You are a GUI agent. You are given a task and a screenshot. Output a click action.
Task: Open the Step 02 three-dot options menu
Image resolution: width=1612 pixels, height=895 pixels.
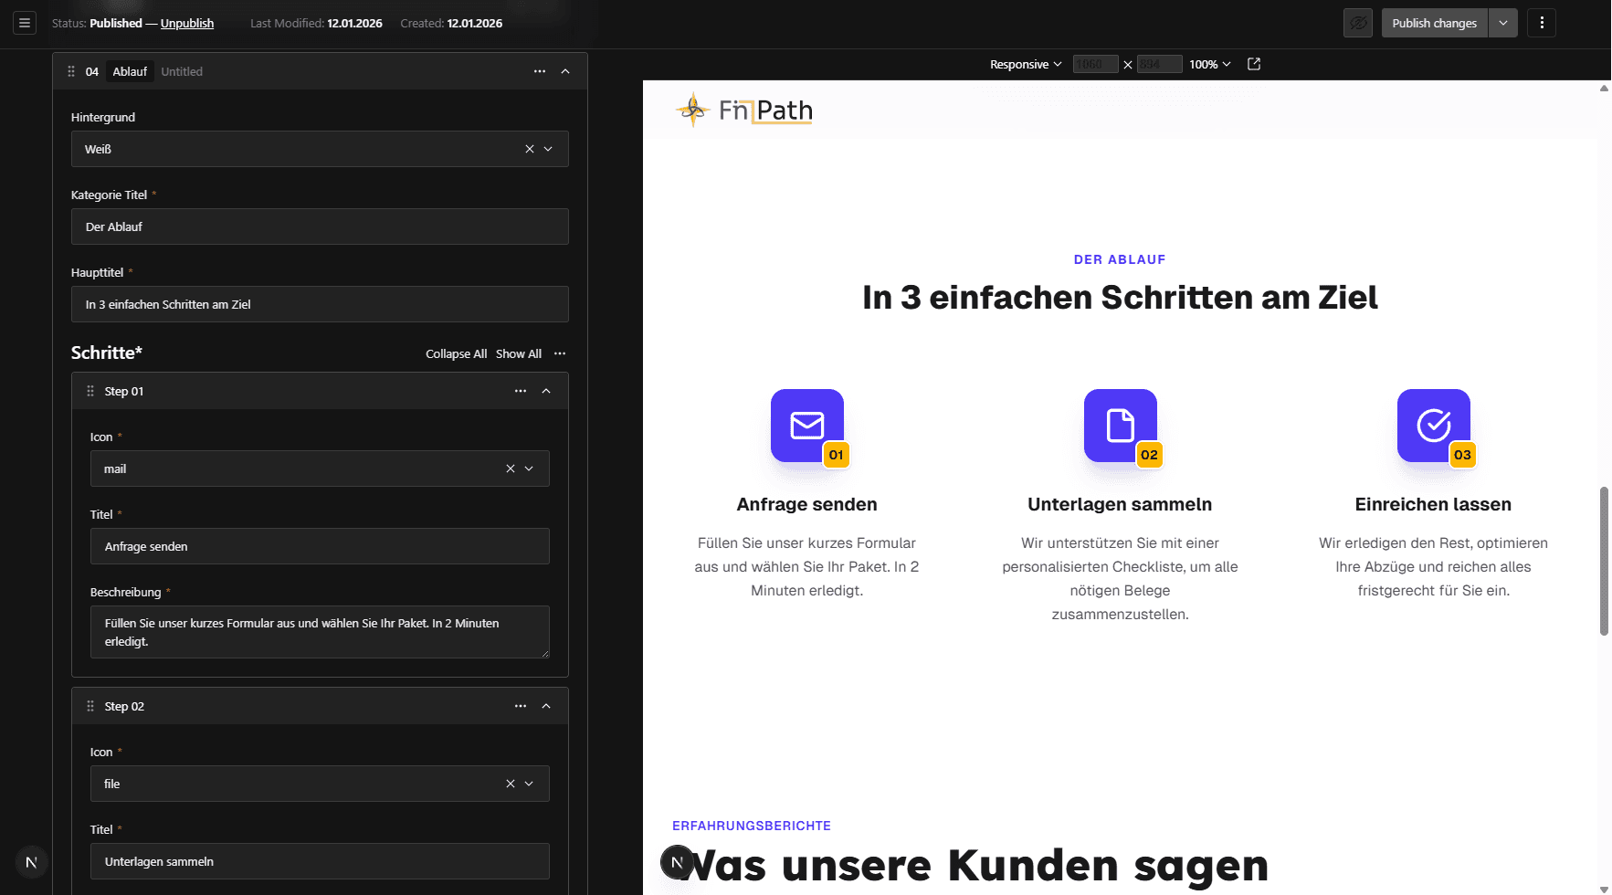(x=520, y=705)
